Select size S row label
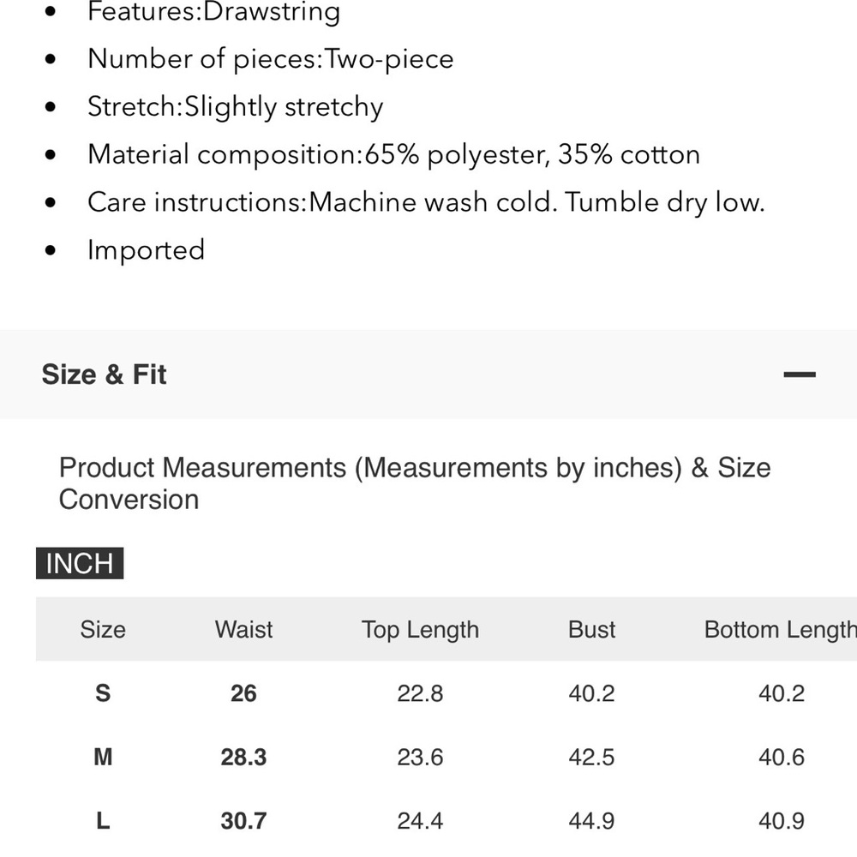This screenshot has width=857, height=857. 103,693
